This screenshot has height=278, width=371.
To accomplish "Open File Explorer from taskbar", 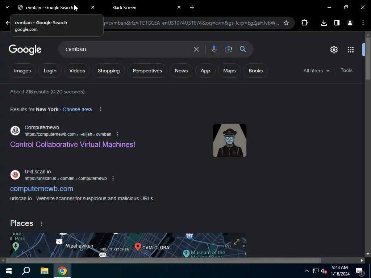I will click(x=44, y=271).
